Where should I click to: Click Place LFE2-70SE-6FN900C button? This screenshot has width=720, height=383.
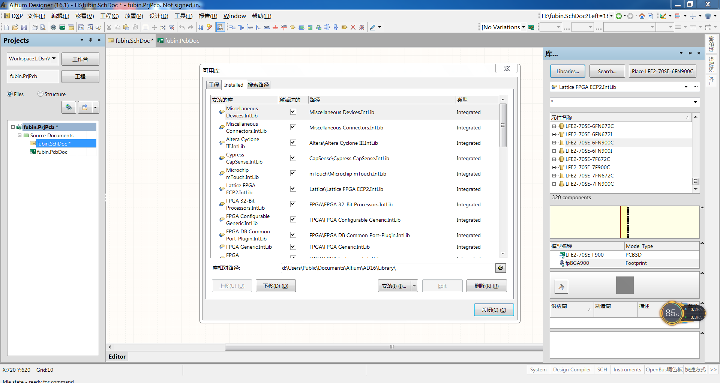pyautogui.click(x=663, y=71)
